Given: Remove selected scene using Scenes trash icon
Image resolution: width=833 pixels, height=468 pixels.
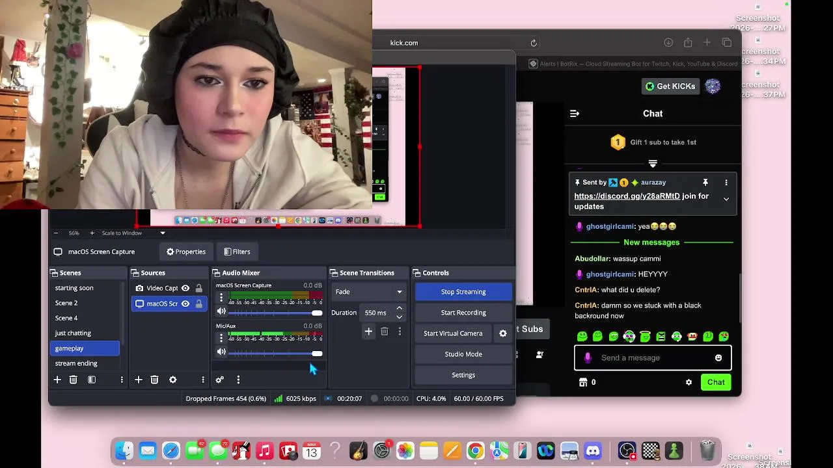Looking at the screenshot, I should 74,380.
